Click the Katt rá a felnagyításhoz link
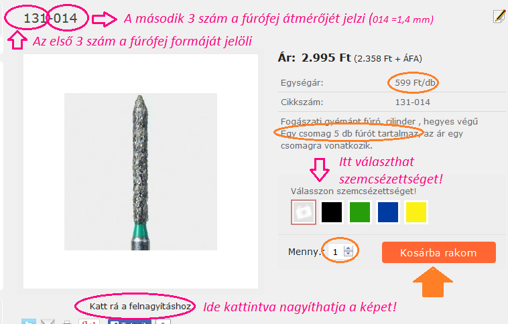 pyautogui.click(x=140, y=306)
